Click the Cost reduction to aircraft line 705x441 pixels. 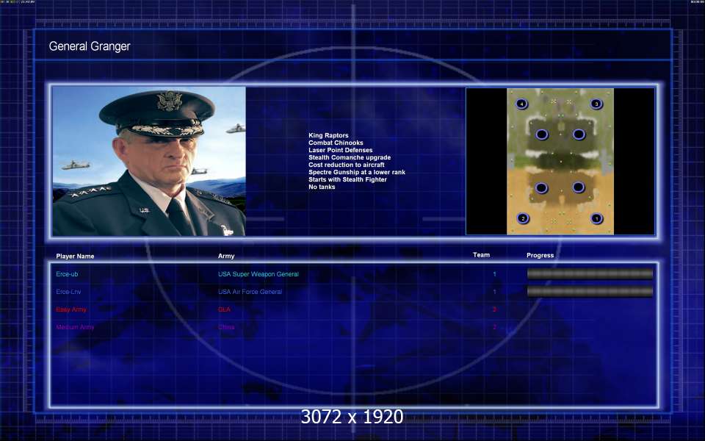pos(346,165)
